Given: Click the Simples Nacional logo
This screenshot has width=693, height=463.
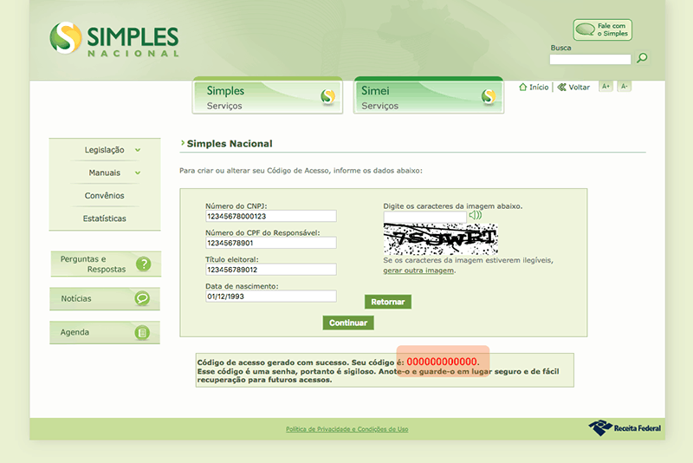Looking at the screenshot, I should tap(114, 39).
